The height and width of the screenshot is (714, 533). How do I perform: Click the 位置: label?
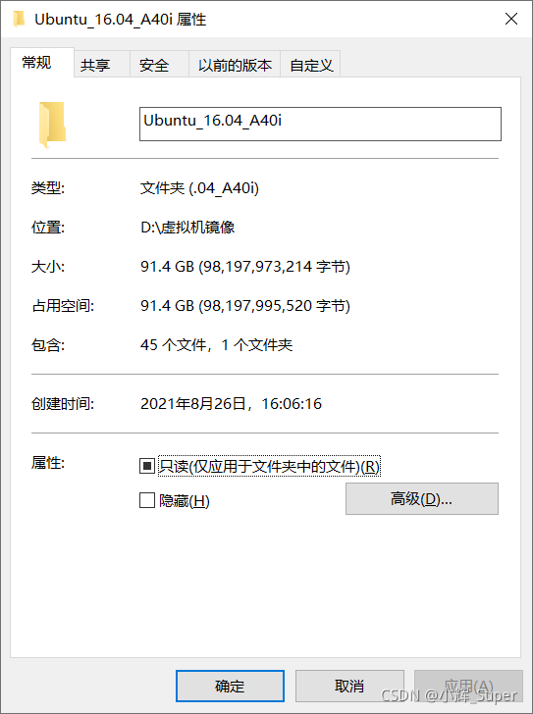click(x=48, y=227)
